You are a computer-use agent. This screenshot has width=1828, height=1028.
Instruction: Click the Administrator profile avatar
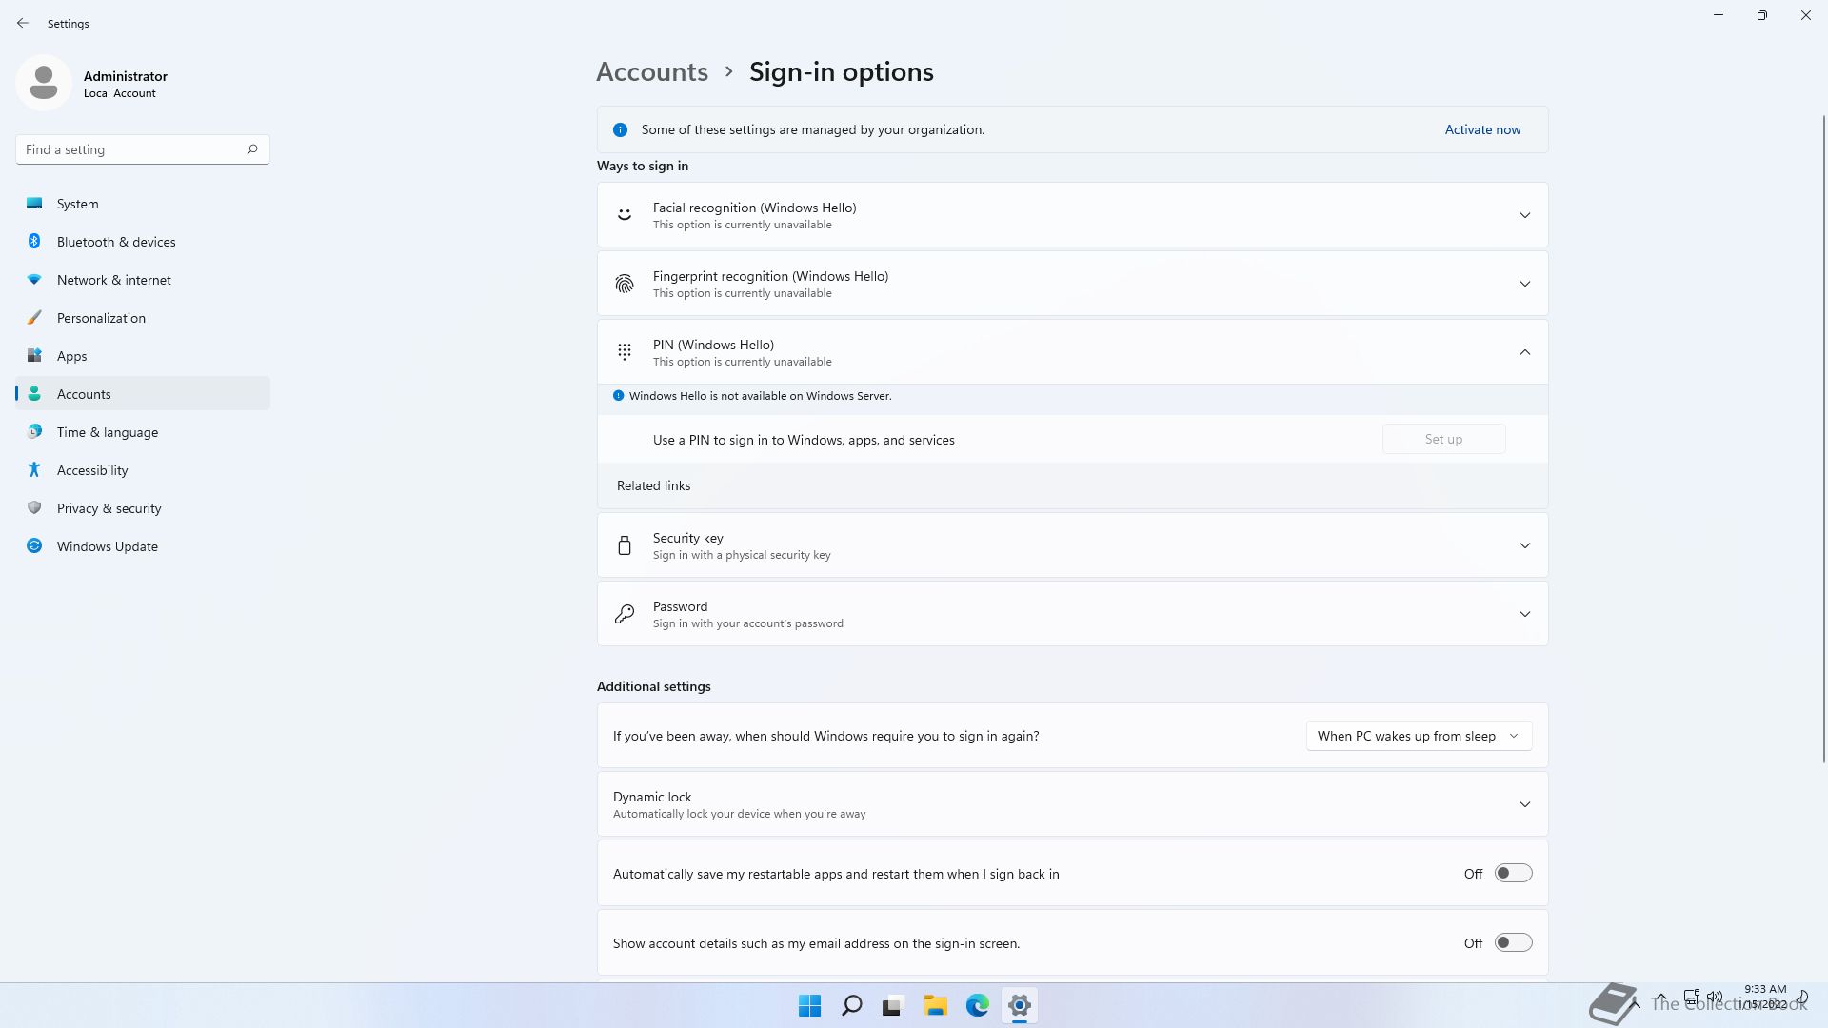click(44, 83)
